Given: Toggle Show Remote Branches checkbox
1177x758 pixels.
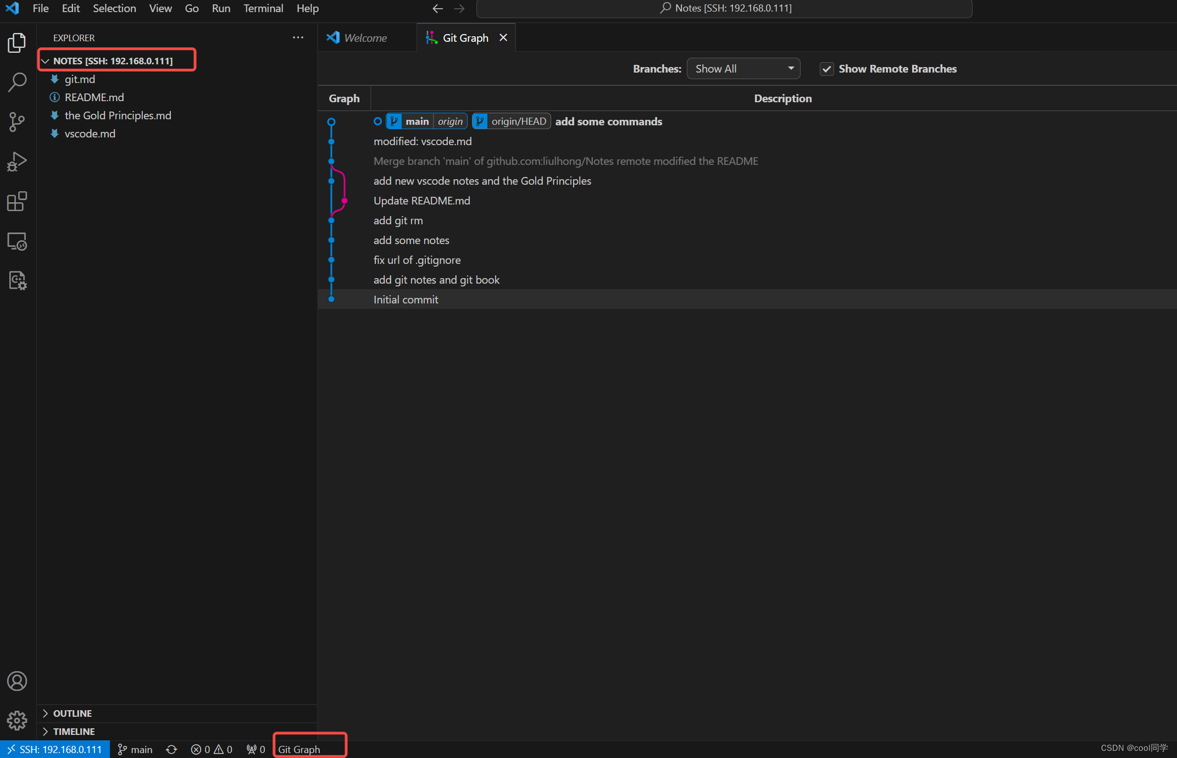Looking at the screenshot, I should pyautogui.click(x=827, y=69).
